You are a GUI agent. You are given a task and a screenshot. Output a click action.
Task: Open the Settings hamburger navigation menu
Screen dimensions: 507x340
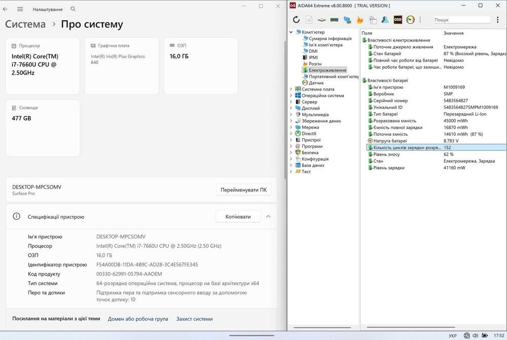[x=20, y=9]
